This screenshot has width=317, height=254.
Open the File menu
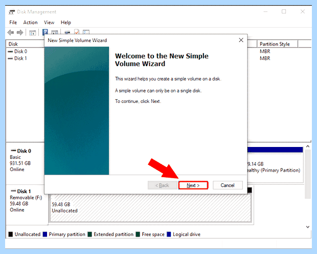pos(13,23)
